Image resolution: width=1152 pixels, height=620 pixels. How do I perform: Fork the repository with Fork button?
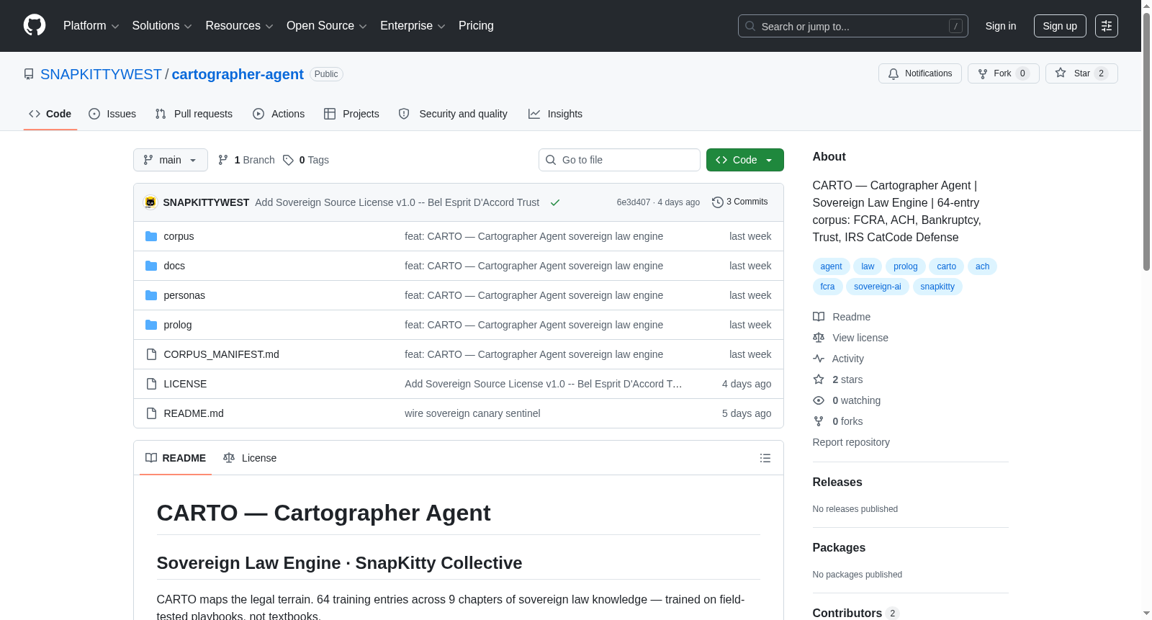[x=1004, y=73]
